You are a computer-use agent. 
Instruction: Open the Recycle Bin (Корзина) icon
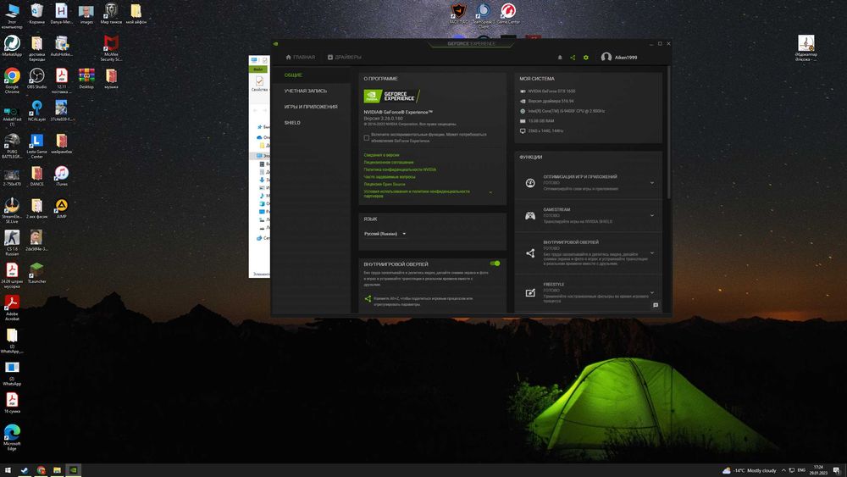pyautogui.click(x=36, y=14)
